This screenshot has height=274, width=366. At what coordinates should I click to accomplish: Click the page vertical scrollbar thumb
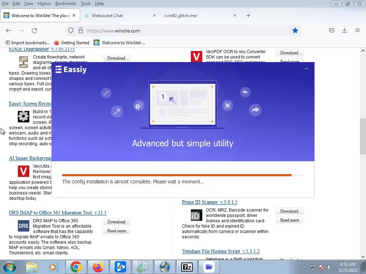tap(363, 136)
